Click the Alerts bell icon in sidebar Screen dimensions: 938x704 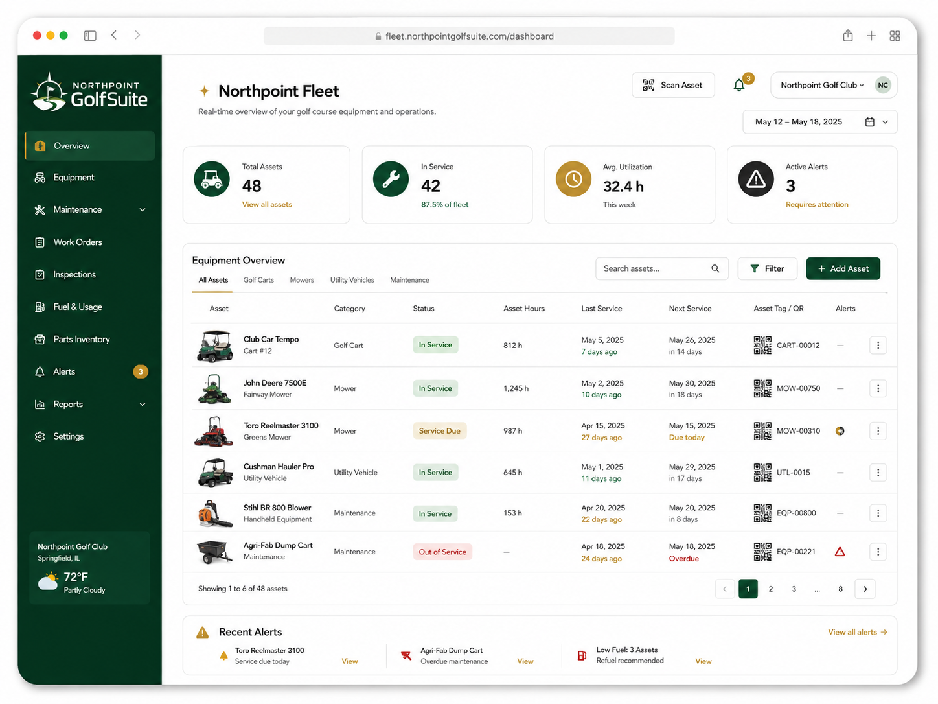40,372
